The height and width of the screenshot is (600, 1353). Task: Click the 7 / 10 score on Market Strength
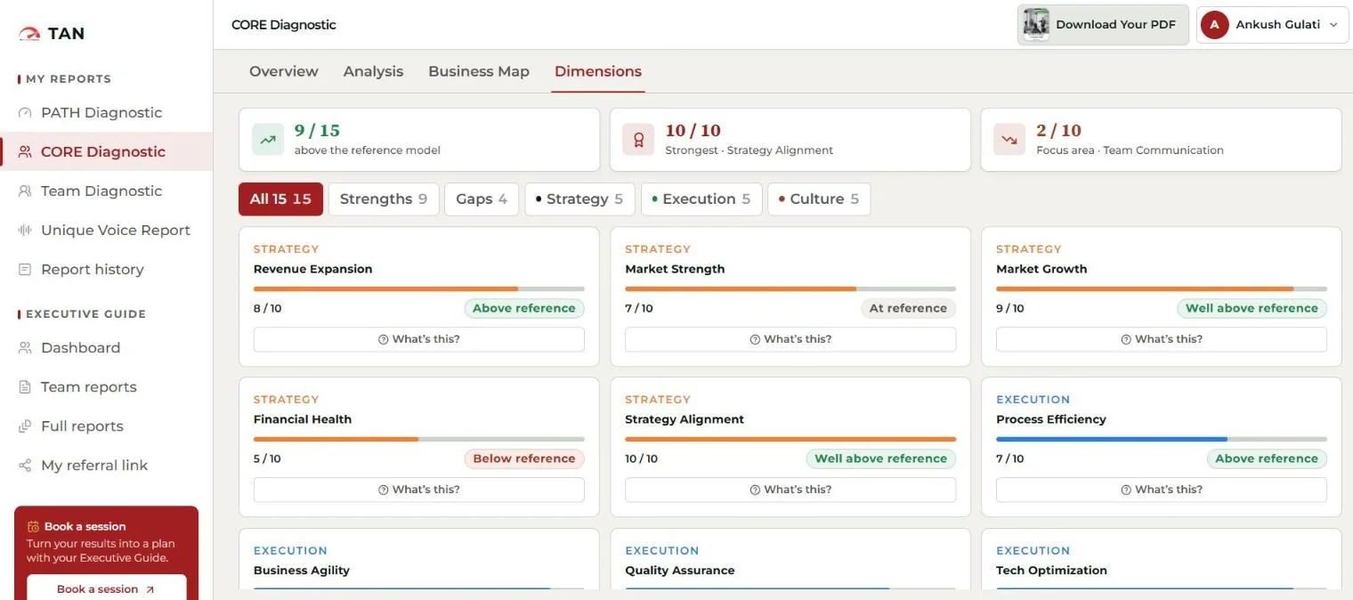click(x=639, y=309)
